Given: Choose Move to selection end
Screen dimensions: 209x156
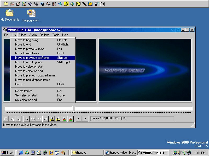Looking at the screenshot, I should (x=43, y=71).
